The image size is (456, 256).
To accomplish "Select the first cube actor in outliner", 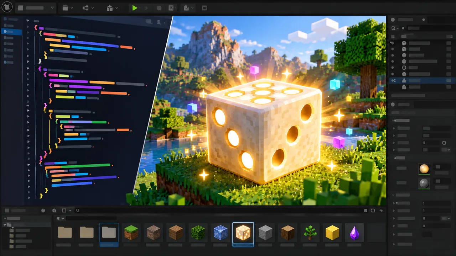I will [421, 43].
